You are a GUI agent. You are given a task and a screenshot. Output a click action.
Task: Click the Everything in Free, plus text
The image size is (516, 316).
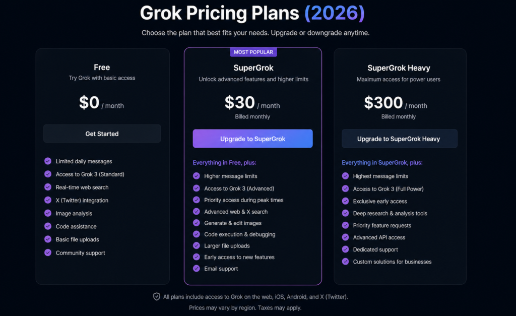click(x=224, y=163)
